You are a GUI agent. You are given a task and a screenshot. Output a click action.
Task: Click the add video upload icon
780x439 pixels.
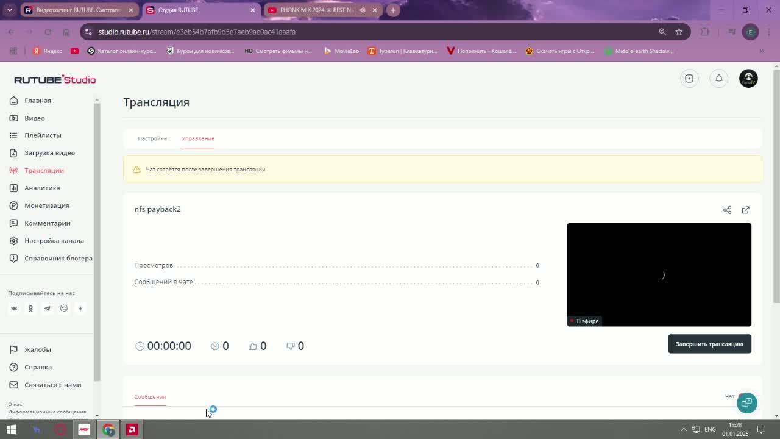[689, 78]
